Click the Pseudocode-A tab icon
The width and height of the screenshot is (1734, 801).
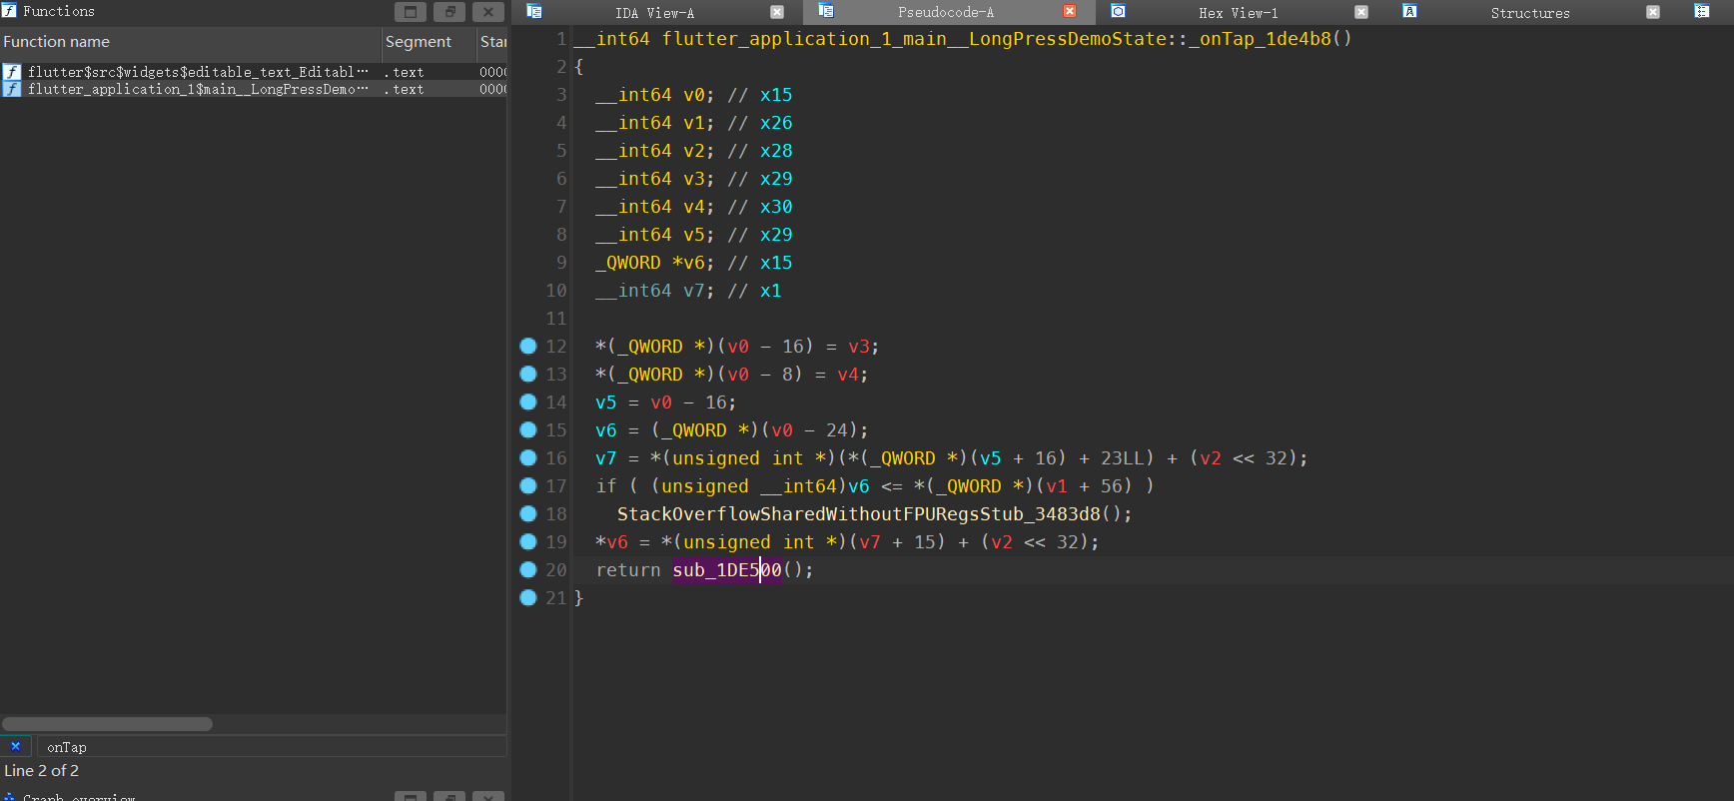pos(826,10)
